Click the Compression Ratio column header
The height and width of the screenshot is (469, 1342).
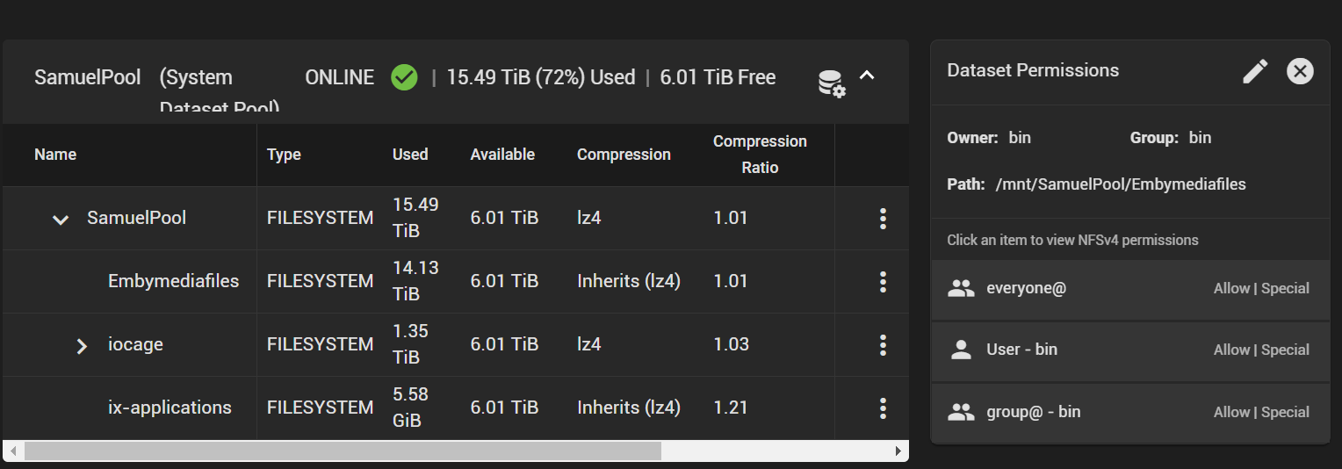click(760, 155)
